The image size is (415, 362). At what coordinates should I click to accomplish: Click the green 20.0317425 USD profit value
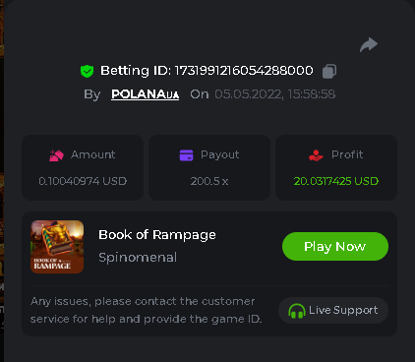click(x=336, y=181)
